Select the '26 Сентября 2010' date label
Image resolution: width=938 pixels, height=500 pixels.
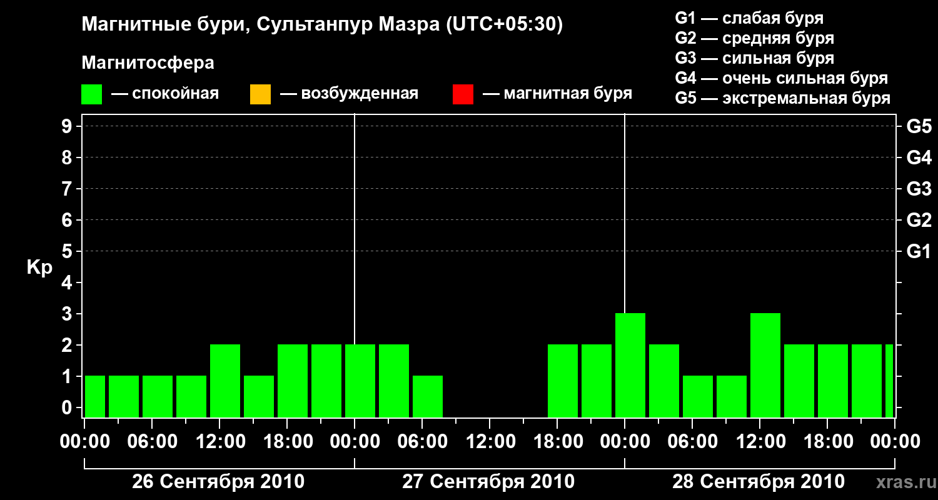coord(218,482)
